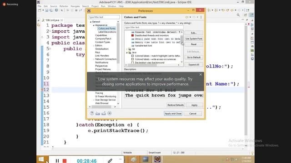Click the Oomph preference recorder icon
The width and height of the screenshot is (291, 163).
[x=110, y=113]
